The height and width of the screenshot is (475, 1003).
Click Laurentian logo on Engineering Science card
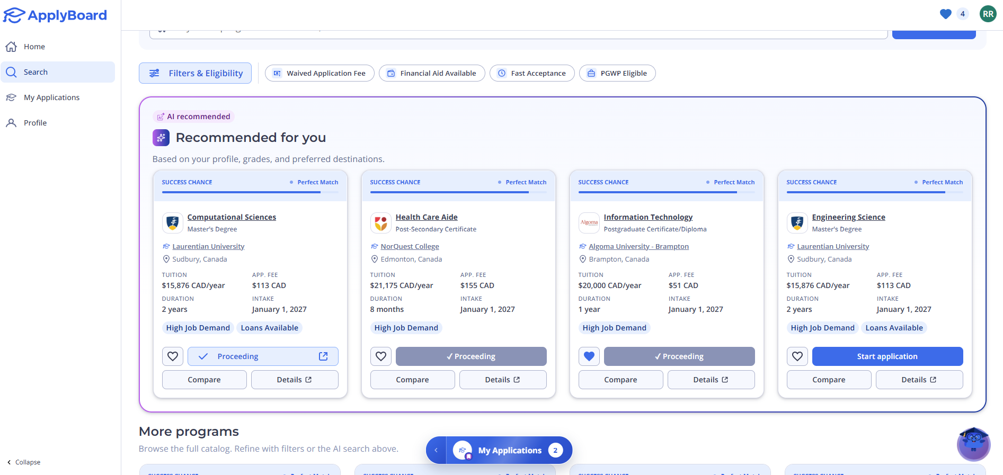pos(797,223)
